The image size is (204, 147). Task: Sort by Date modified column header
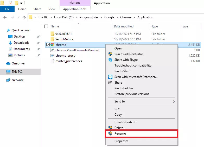[124, 26]
